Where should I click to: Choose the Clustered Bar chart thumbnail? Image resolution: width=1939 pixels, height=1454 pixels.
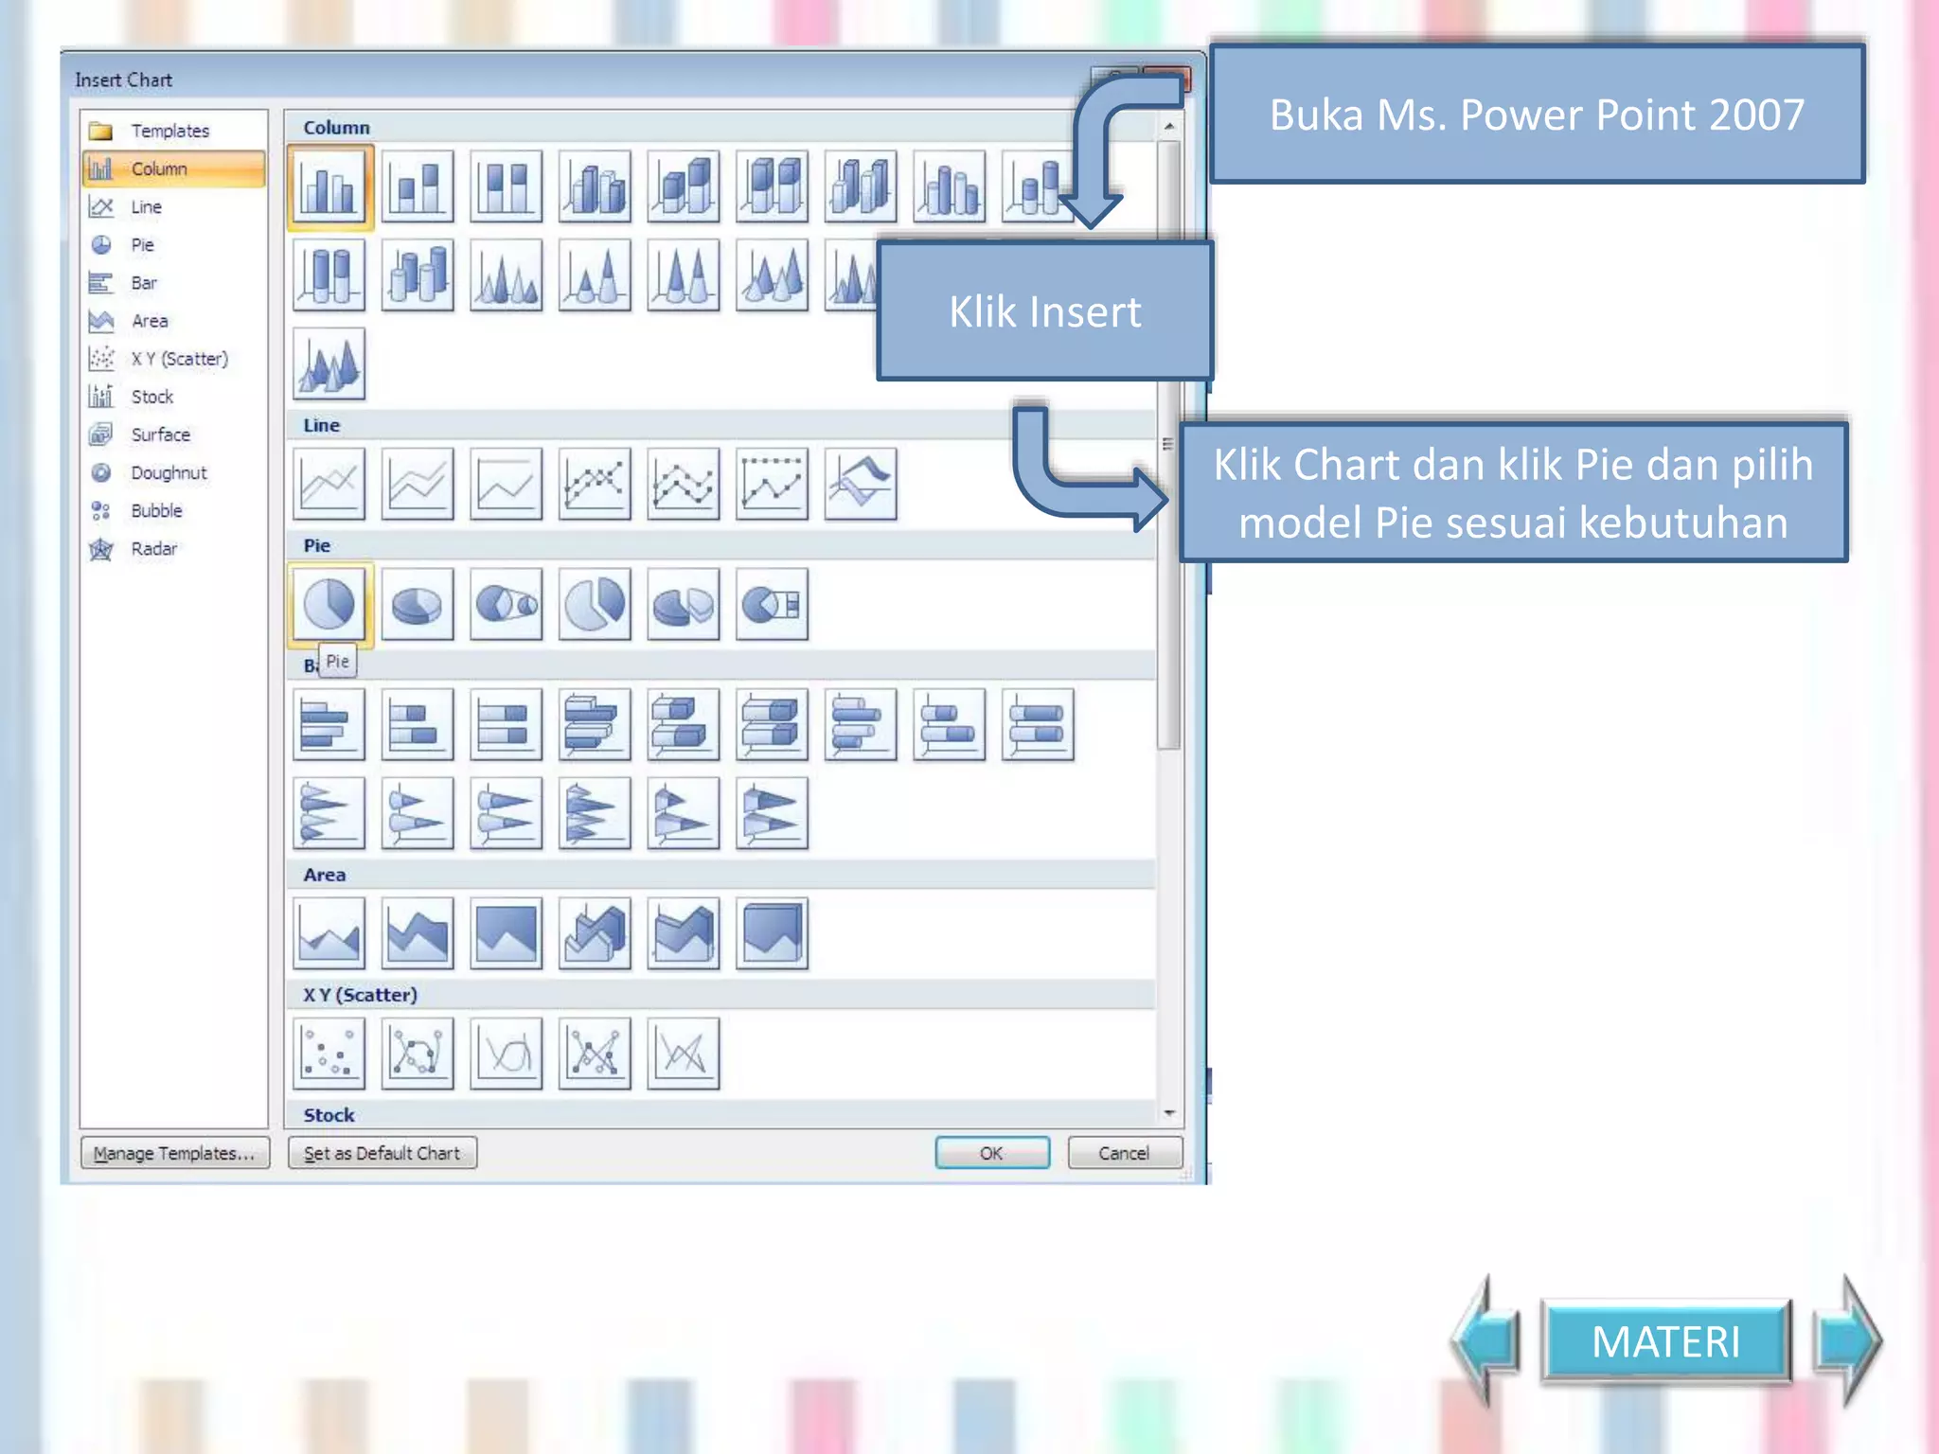[329, 725]
